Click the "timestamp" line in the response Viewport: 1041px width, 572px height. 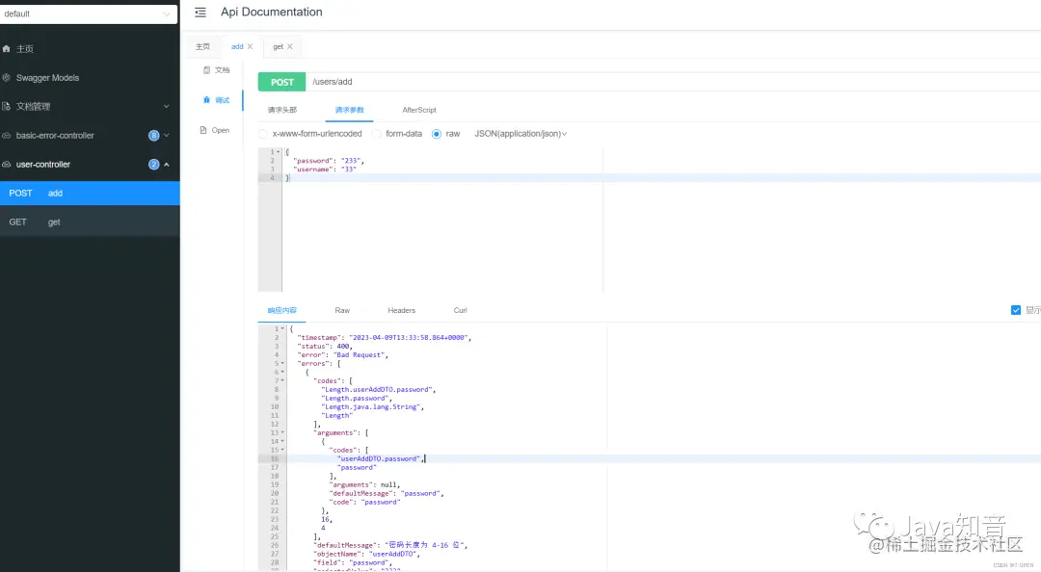[384, 338]
